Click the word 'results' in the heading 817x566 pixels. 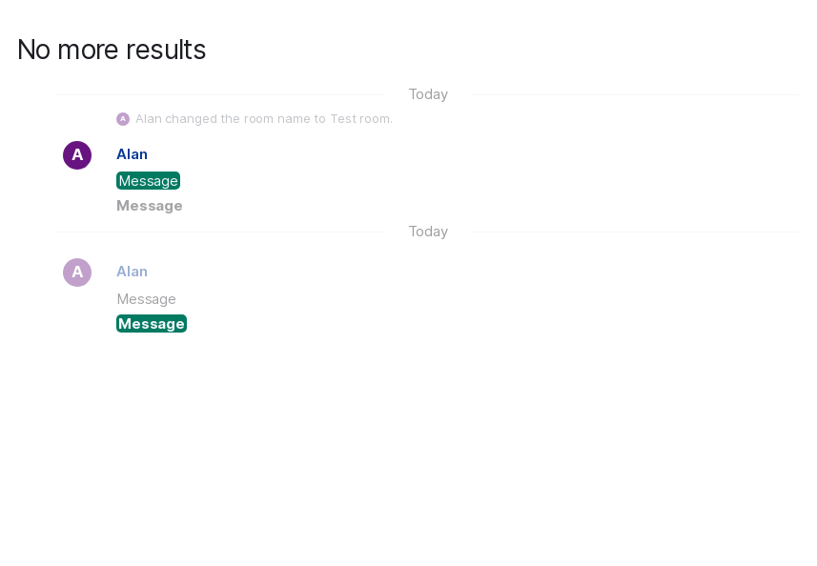pos(166,50)
